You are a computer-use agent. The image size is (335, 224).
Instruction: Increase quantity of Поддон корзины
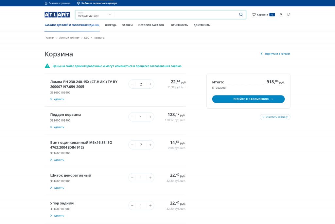[150, 117]
